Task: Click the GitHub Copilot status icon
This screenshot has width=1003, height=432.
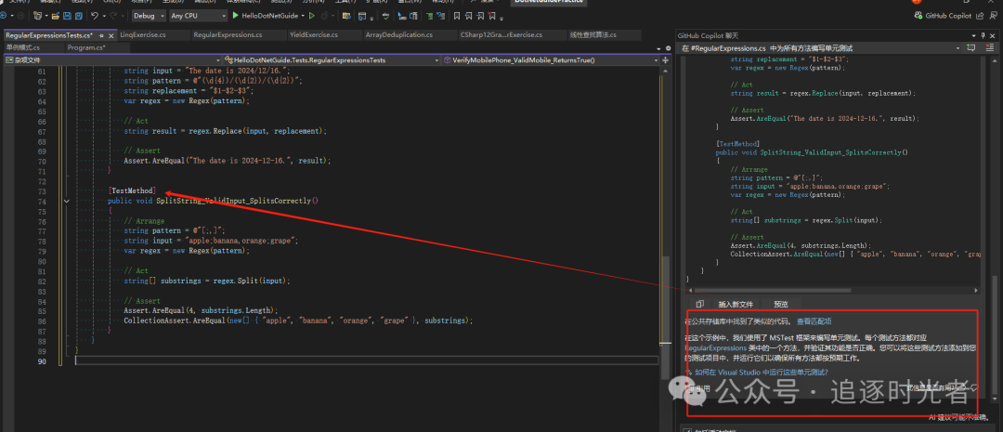Action: [918, 16]
